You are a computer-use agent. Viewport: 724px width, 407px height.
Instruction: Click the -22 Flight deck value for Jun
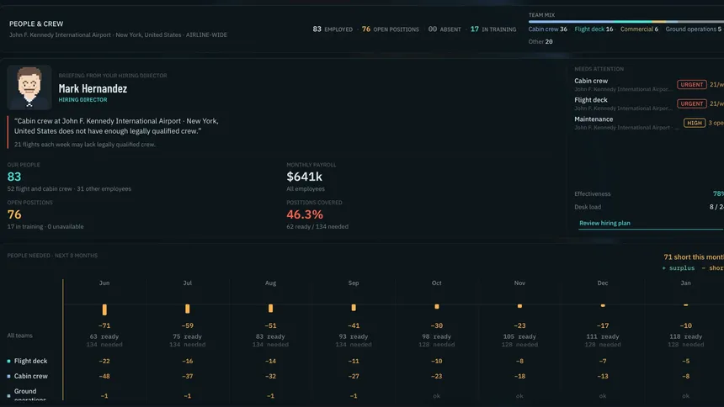pos(104,361)
